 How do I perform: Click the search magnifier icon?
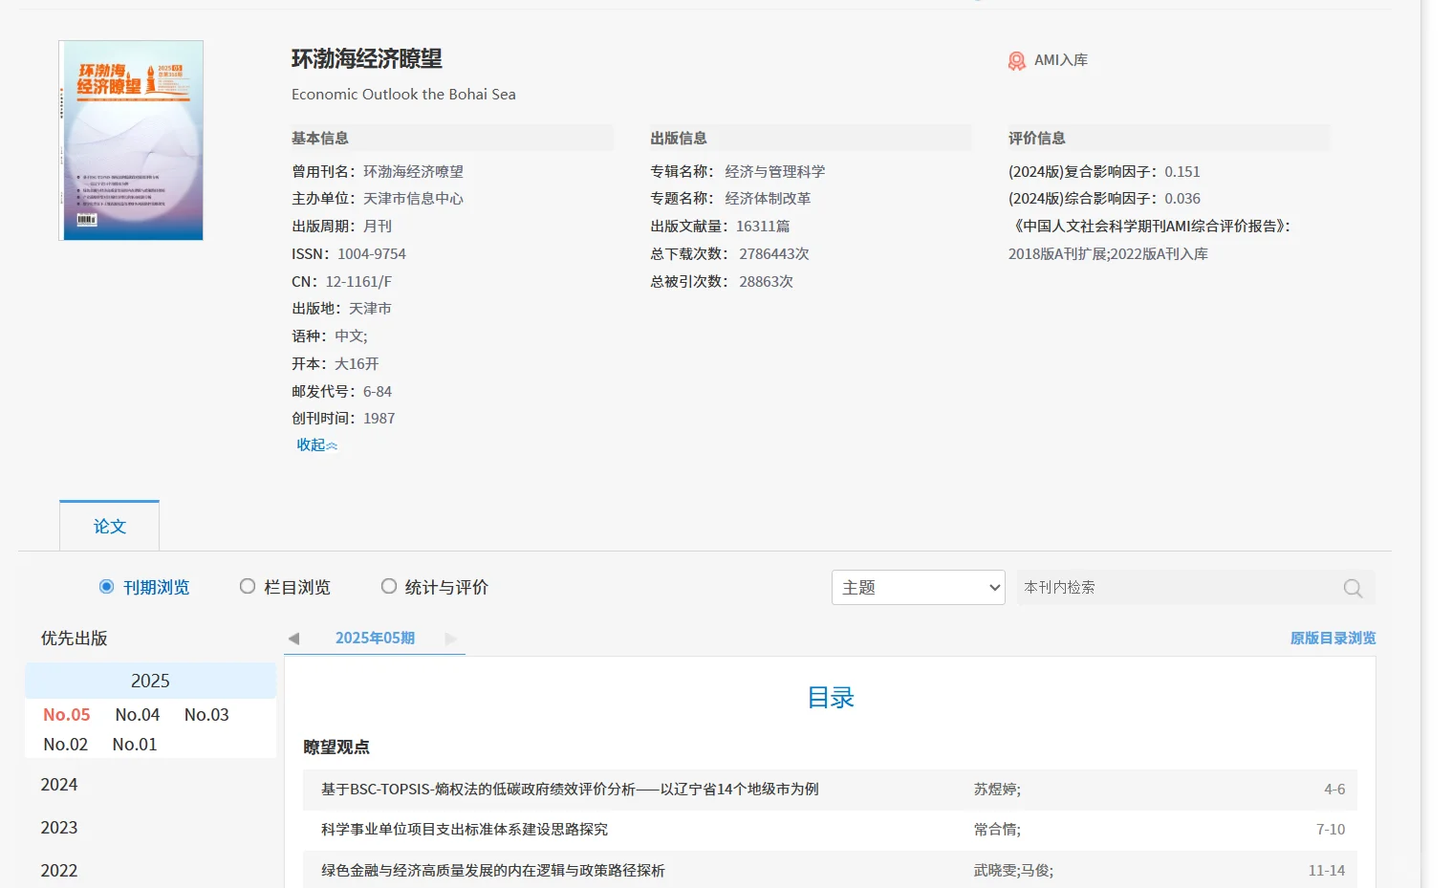click(1352, 588)
